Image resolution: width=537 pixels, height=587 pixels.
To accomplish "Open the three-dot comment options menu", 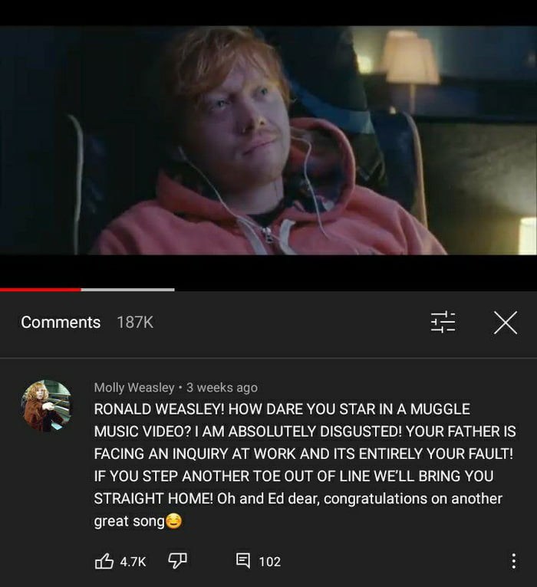I will tap(513, 561).
